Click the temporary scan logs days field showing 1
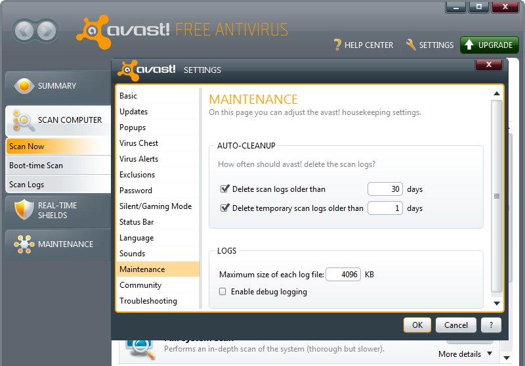 coord(385,208)
